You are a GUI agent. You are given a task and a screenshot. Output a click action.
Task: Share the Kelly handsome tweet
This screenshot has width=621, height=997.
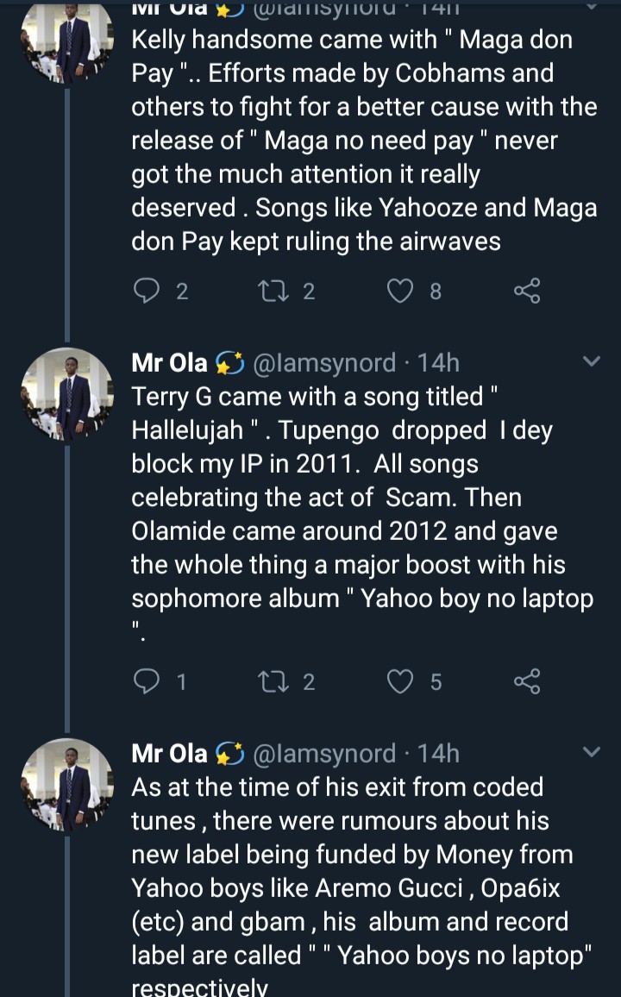(527, 292)
